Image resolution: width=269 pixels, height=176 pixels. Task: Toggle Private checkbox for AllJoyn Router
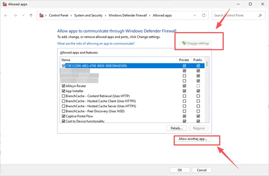click(184, 86)
